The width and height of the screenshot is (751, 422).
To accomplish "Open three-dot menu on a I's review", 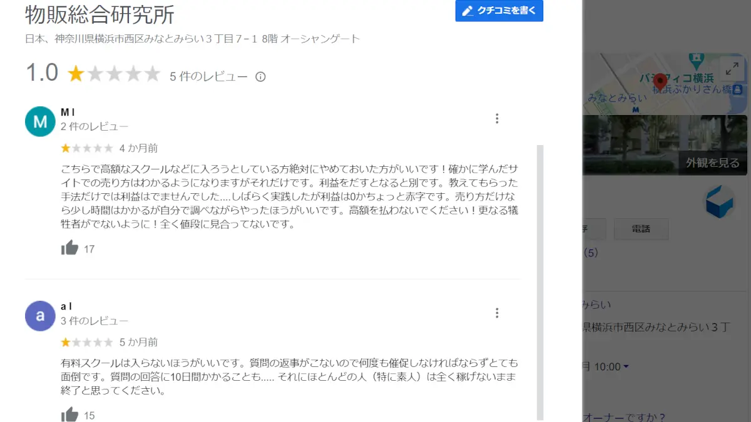I will tap(497, 313).
